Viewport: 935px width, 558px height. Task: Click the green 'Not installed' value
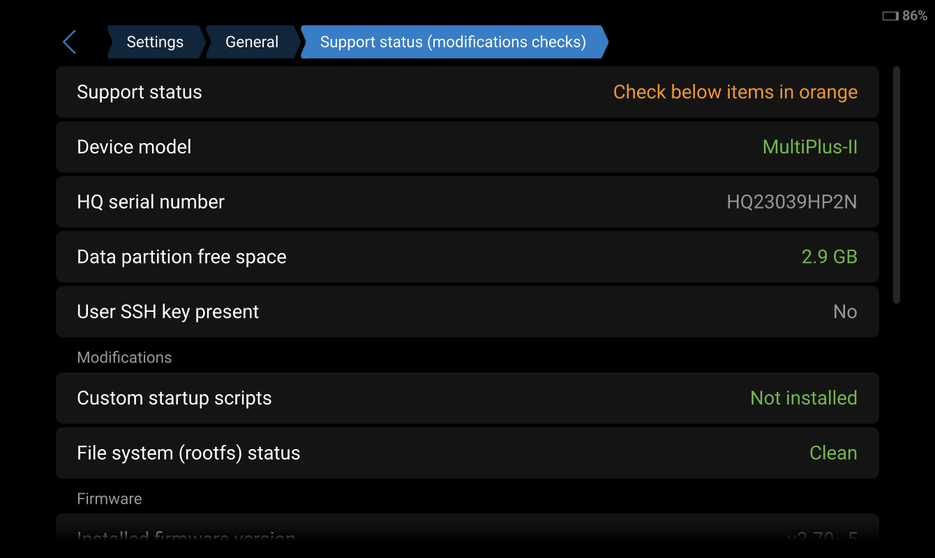pyautogui.click(x=803, y=398)
